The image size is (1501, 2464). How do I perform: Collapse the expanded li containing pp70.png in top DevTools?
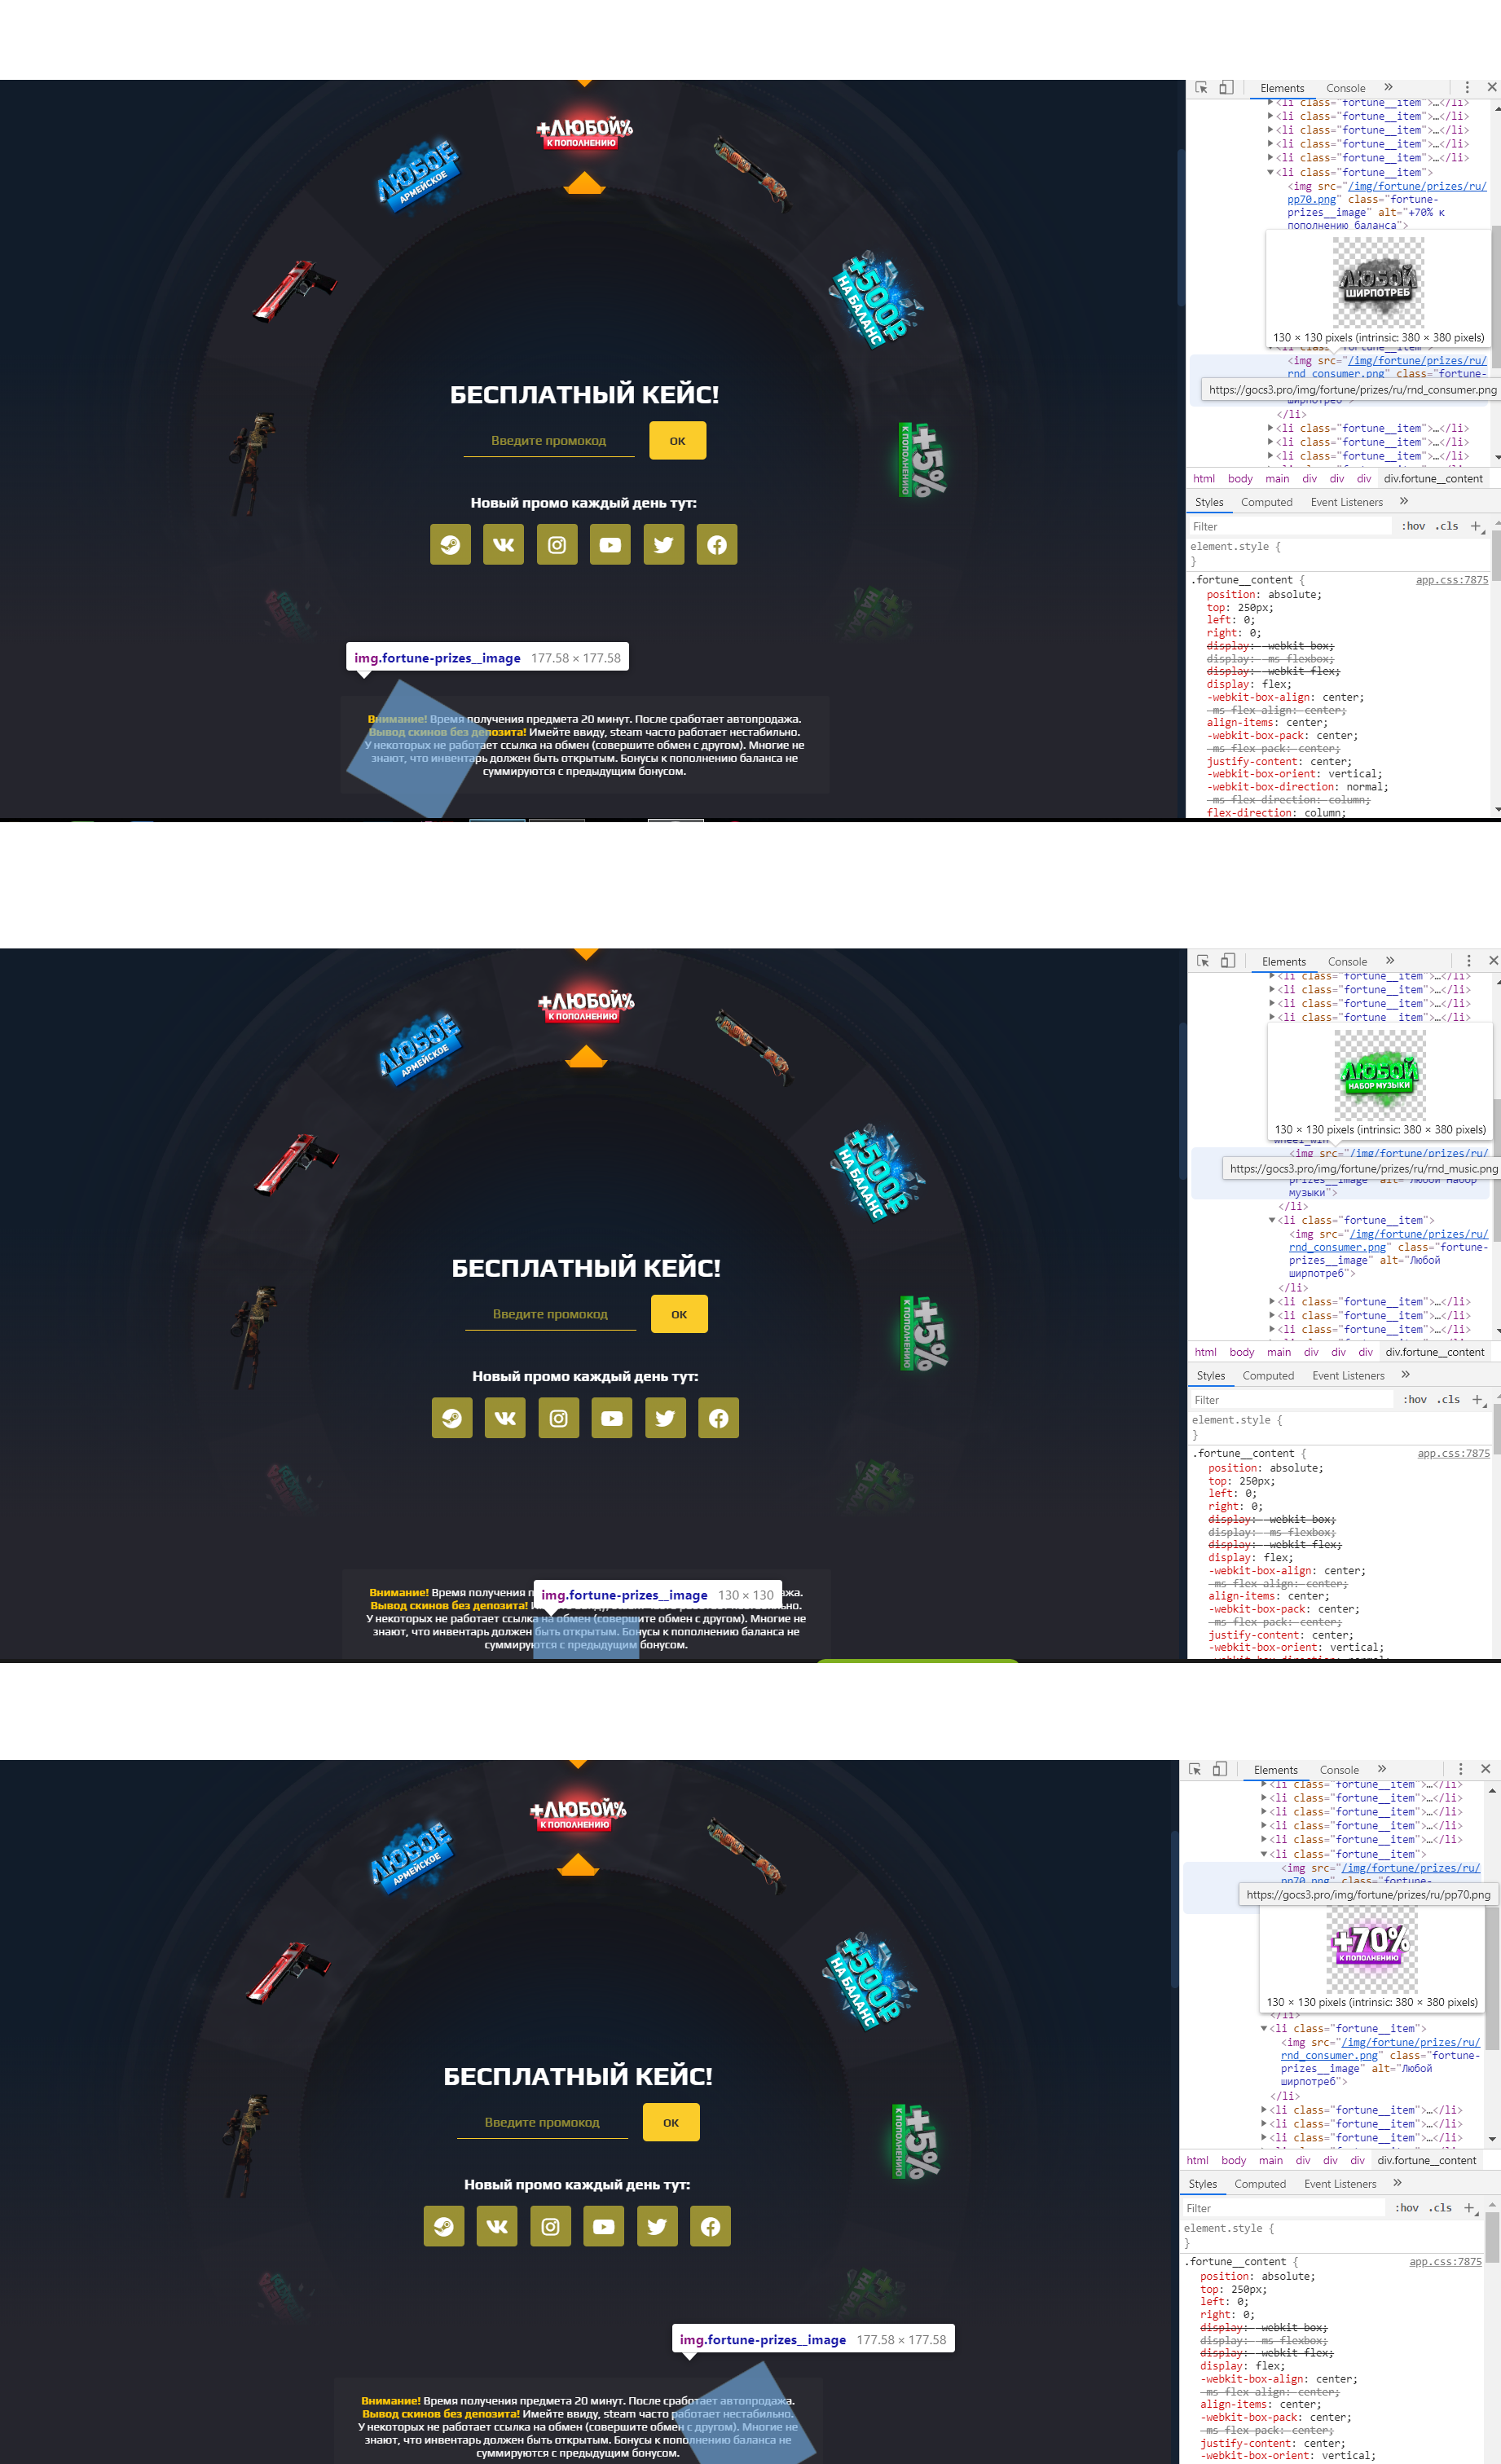click(x=1270, y=172)
